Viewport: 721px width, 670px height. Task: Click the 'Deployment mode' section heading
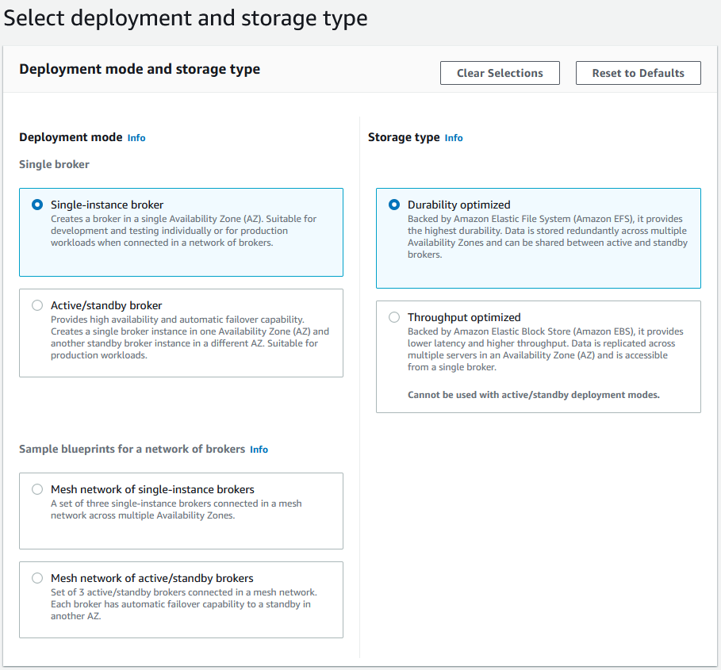(x=71, y=137)
